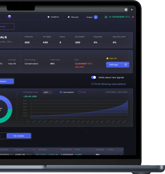Select the Last session radio button
This screenshot has height=174, width=165.
coord(61,92)
